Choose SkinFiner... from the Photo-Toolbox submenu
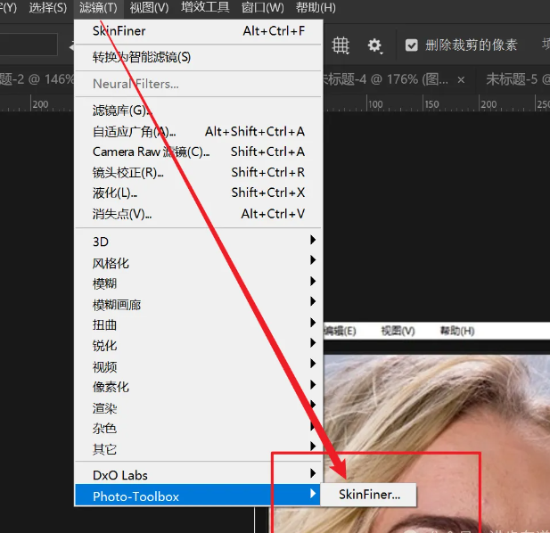This screenshot has height=533, width=550. point(369,495)
